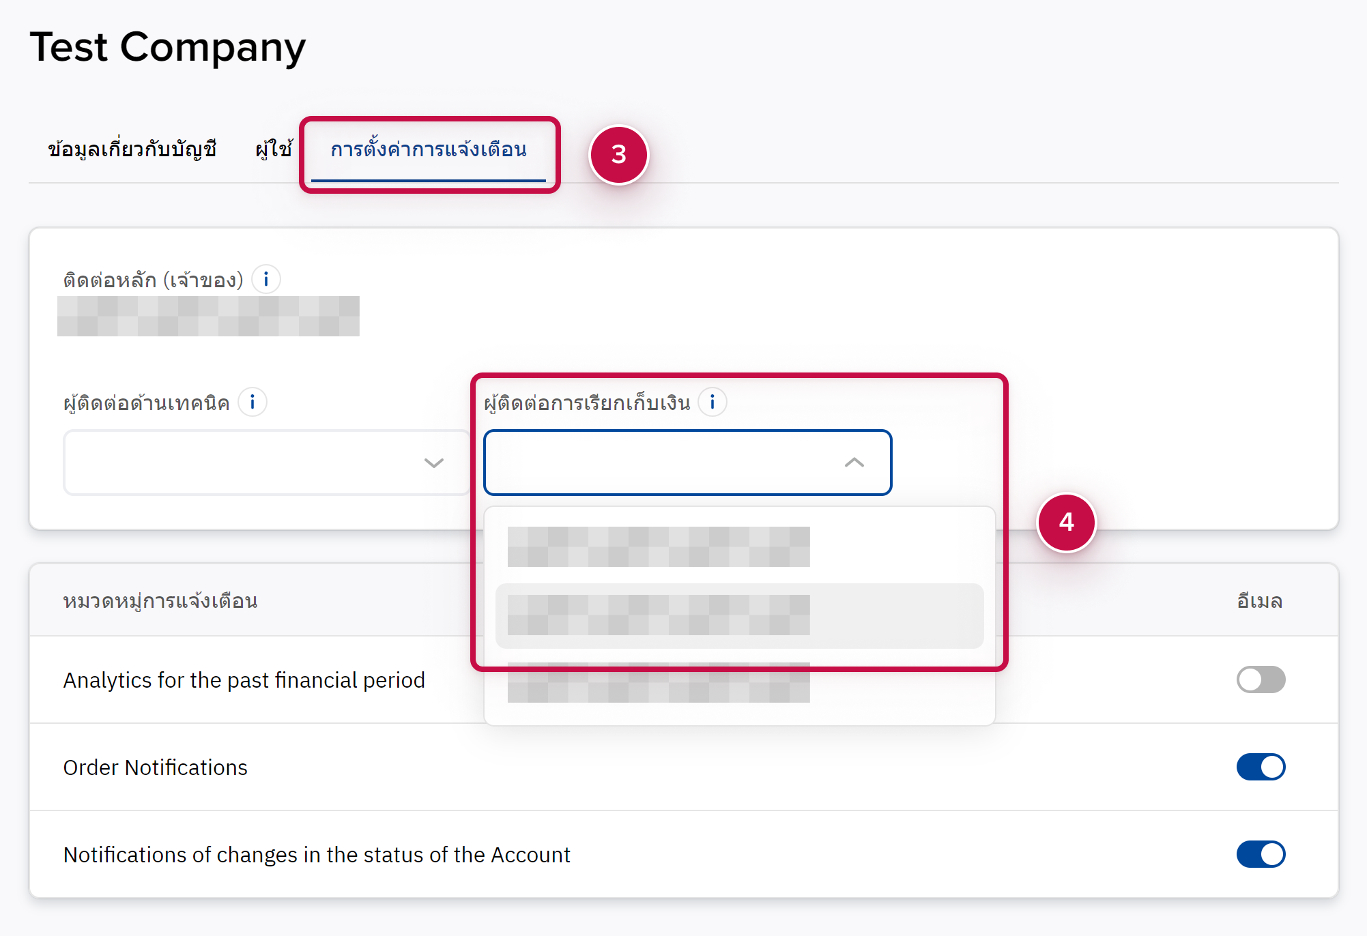
Task: Pick the third blurred option in dropdown list
Action: click(x=658, y=686)
